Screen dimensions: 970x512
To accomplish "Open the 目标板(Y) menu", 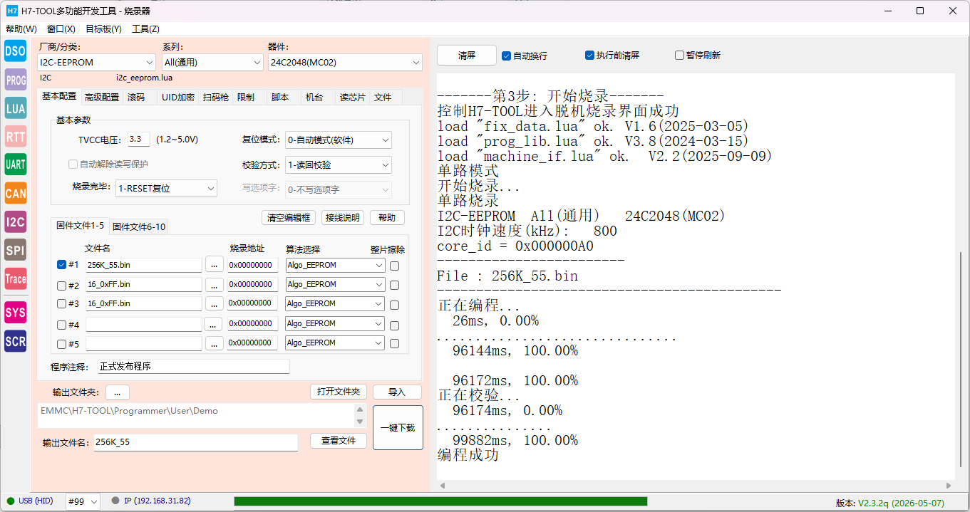I will [x=103, y=29].
